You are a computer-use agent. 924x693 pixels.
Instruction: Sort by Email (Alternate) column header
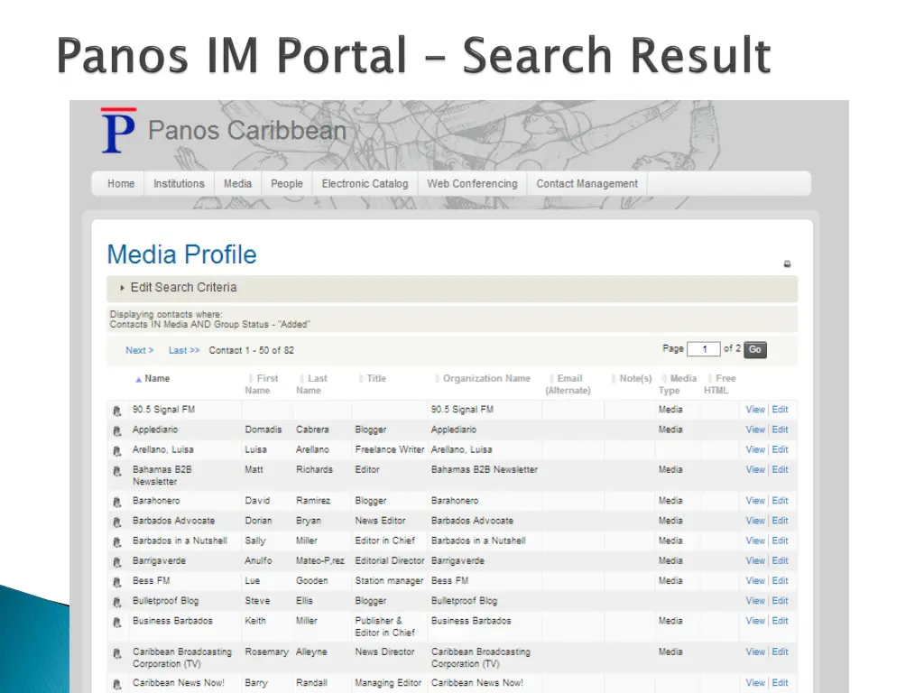(x=568, y=384)
